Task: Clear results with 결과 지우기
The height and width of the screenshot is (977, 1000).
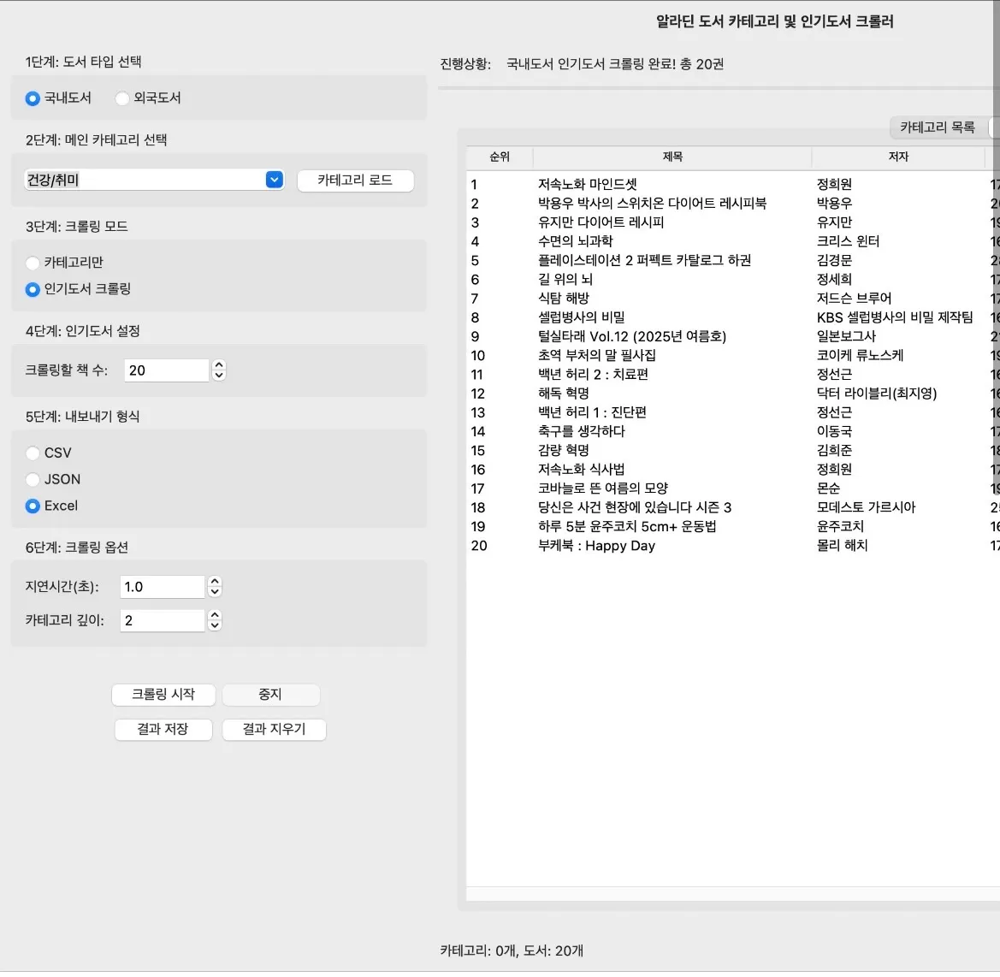Action: pos(274,730)
